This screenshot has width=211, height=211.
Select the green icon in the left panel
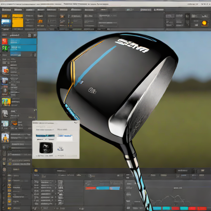click(x=5, y=48)
